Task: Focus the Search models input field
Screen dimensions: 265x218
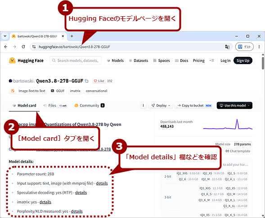Action: [76, 60]
